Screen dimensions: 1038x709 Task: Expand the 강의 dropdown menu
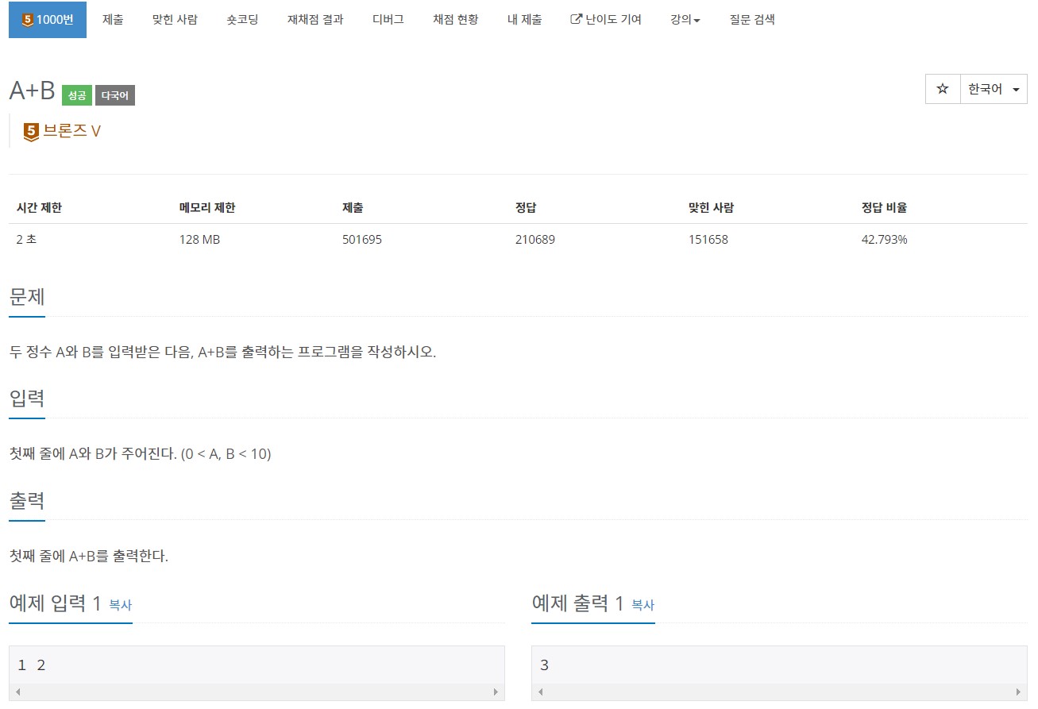click(x=685, y=20)
